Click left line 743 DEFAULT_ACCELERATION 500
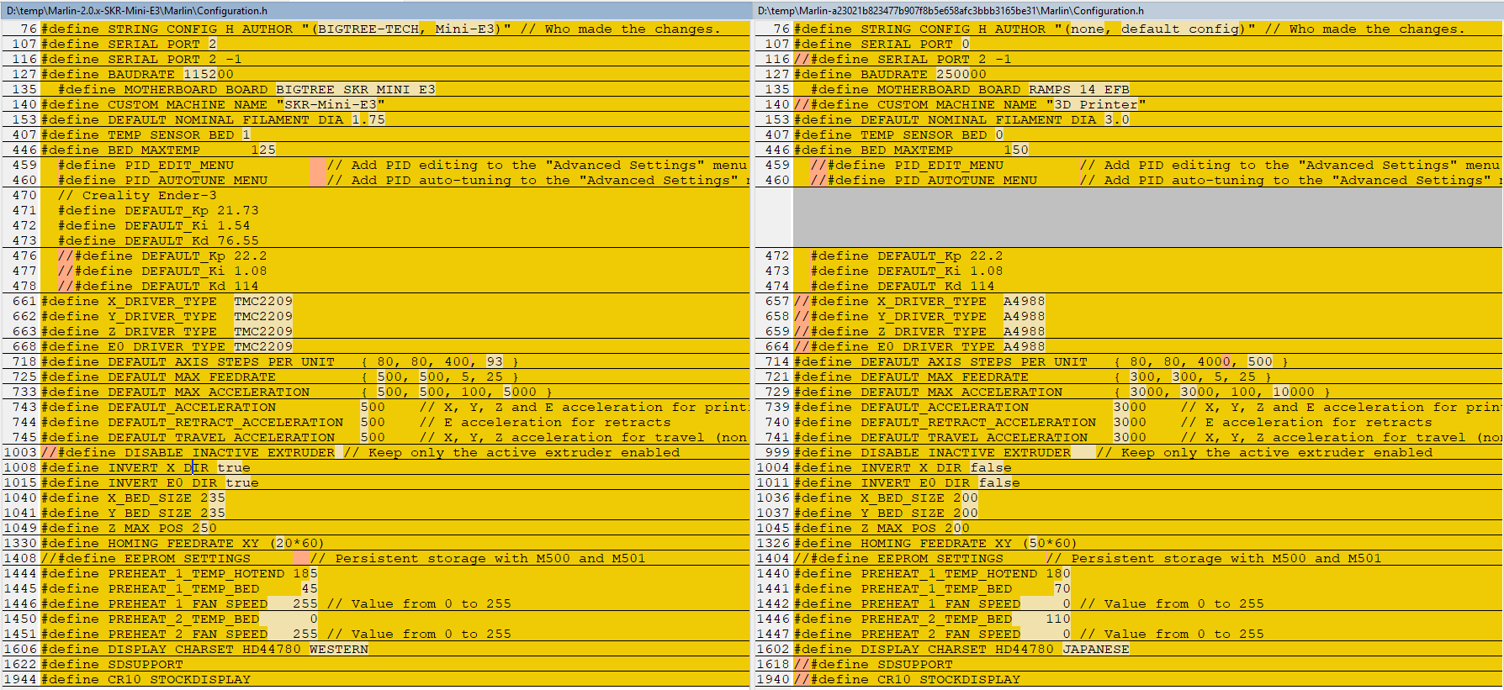The width and height of the screenshot is (1504, 690). [x=375, y=408]
